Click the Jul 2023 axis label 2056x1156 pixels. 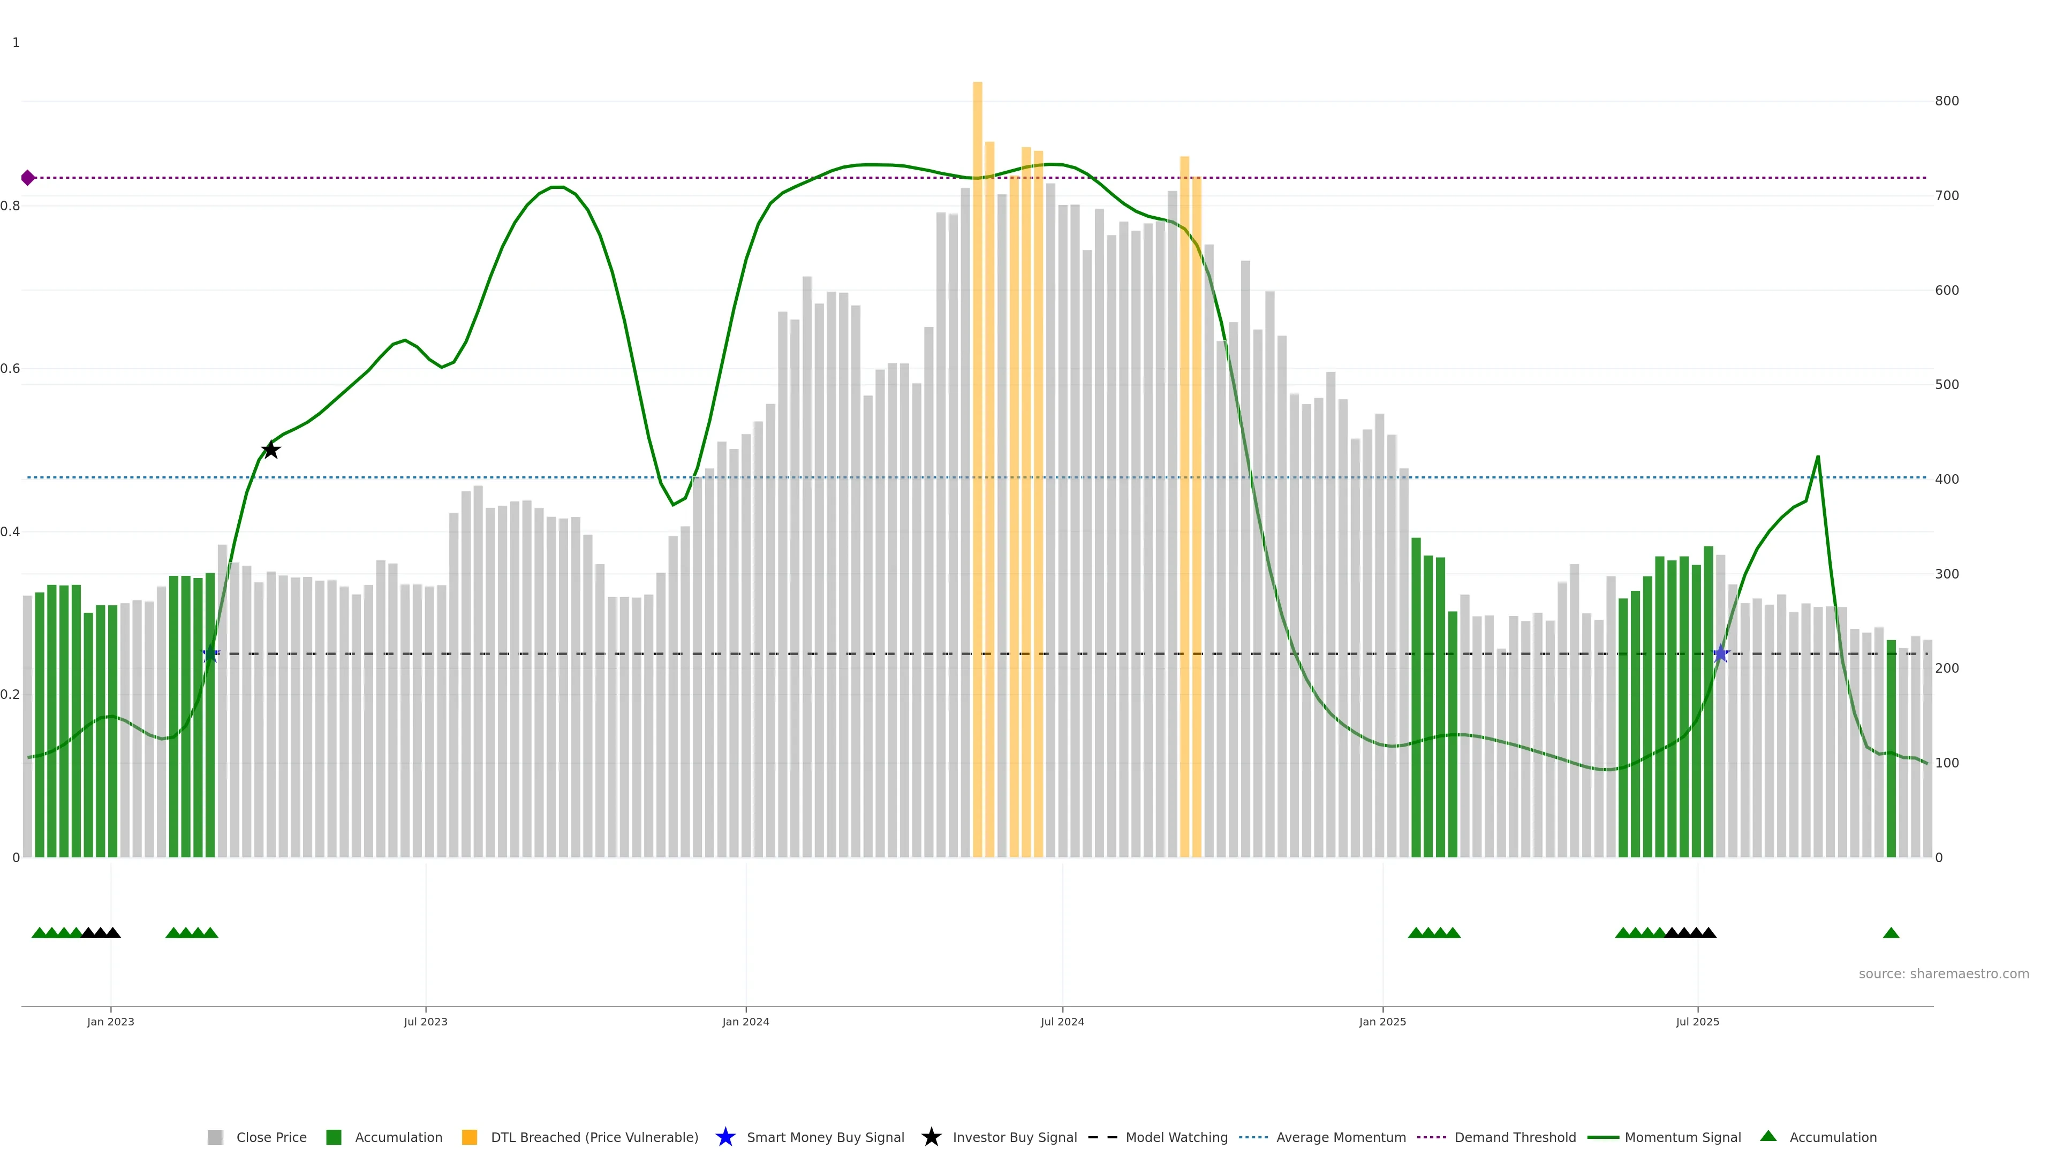[x=426, y=1022]
